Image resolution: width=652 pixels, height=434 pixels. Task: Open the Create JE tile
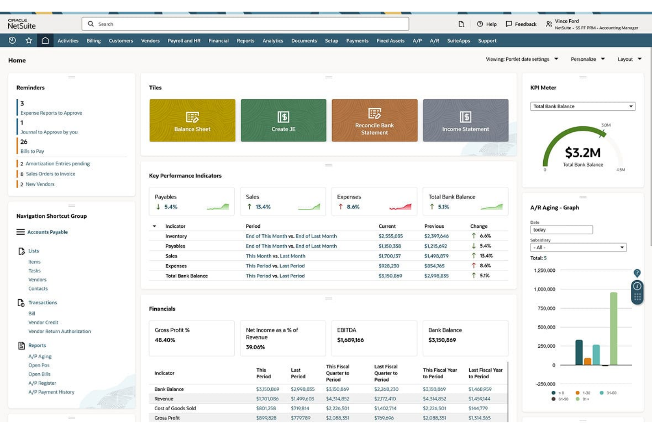[283, 120]
